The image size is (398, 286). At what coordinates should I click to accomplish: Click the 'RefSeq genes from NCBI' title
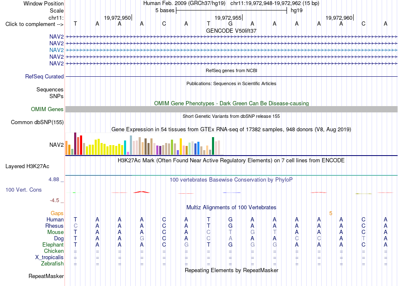[231, 70]
